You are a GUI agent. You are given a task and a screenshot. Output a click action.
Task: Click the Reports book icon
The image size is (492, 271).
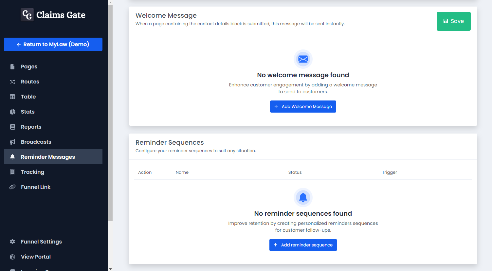pyautogui.click(x=12, y=127)
